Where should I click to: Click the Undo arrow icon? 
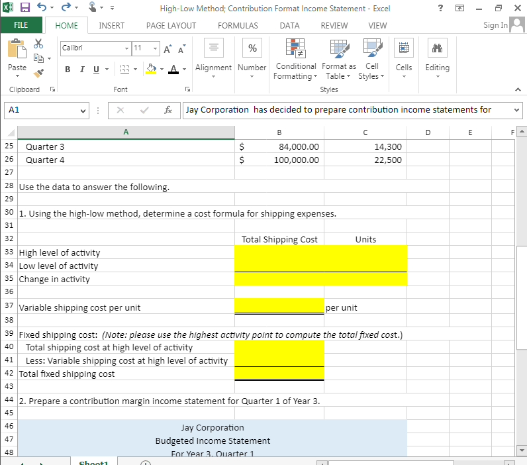(42, 7)
